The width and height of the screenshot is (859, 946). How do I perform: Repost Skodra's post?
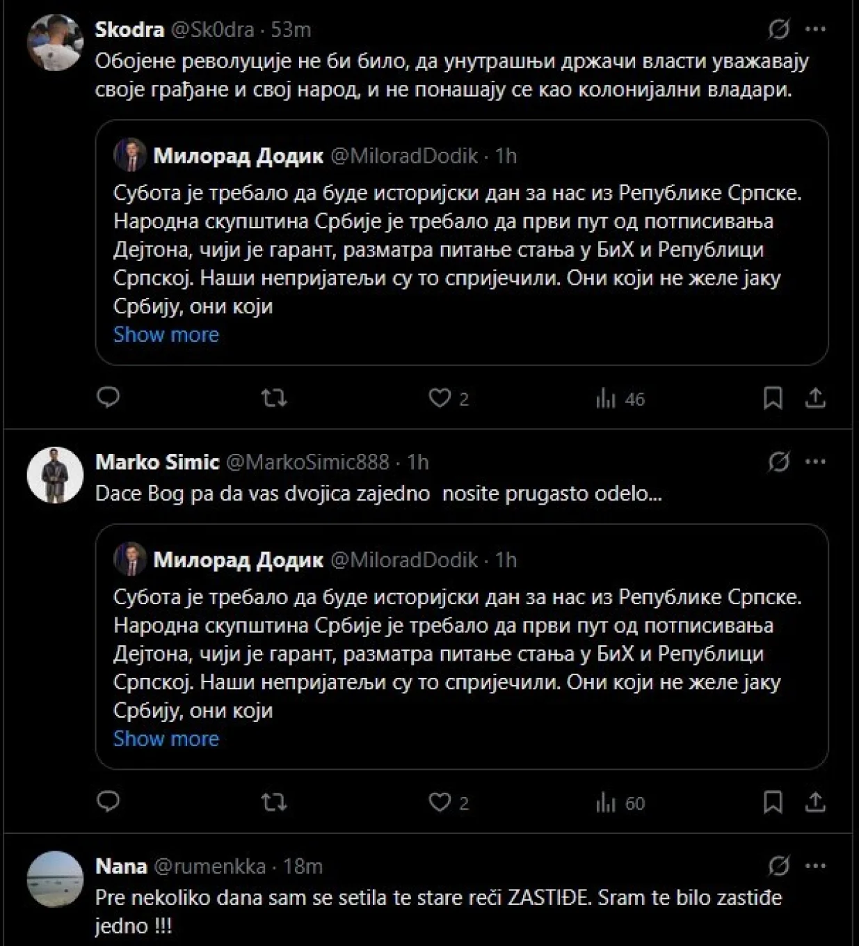pos(273,398)
